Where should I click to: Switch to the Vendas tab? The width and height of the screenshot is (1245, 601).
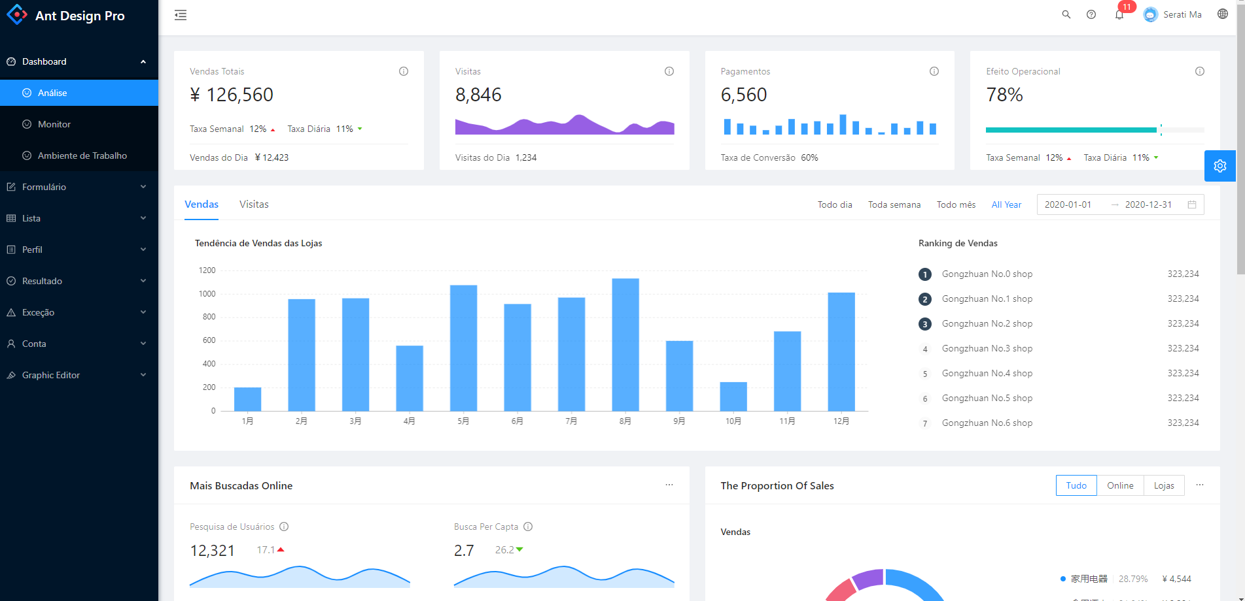[202, 204]
